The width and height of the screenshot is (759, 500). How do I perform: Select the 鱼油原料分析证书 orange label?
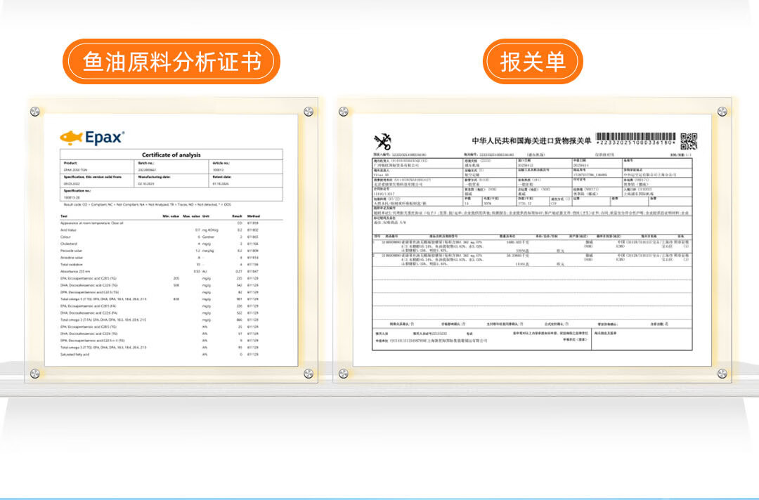171,62
